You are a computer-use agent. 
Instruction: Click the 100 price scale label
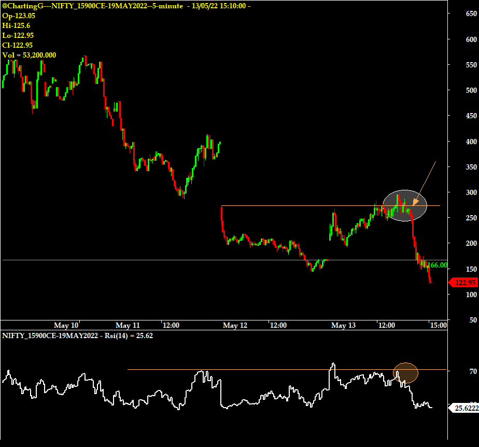pyautogui.click(x=471, y=295)
